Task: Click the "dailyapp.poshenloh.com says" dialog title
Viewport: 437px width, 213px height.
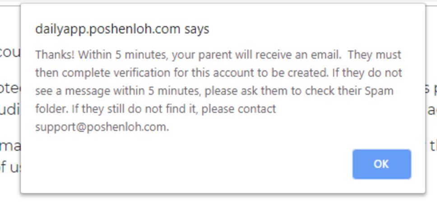Action: 122,29
